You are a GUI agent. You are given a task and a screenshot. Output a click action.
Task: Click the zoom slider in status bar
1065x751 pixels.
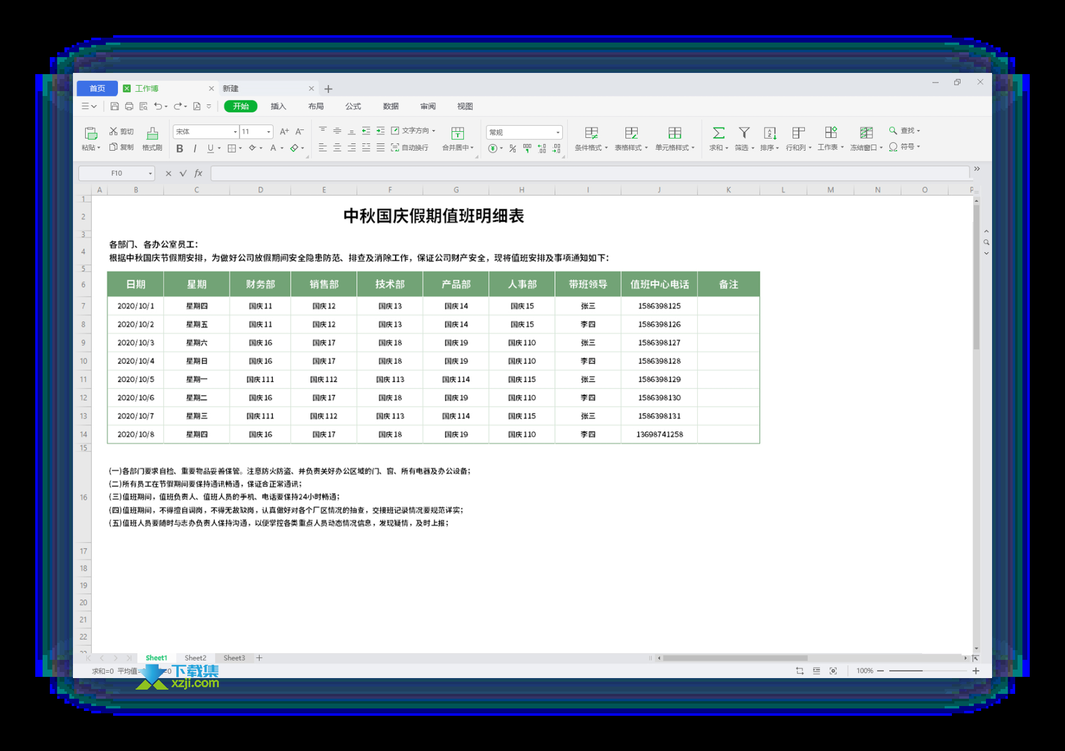[928, 671]
